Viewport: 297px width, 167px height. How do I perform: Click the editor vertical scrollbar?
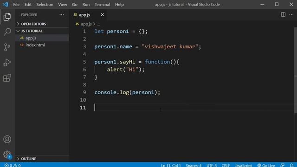click(x=296, y=70)
